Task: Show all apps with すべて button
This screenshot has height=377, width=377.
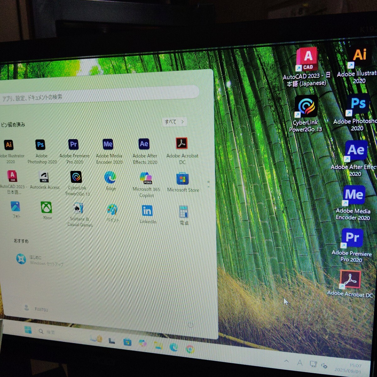Action: pyautogui.click(x=175, y=122)
